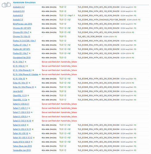Open Safari 6 / iOS 6.0.1 link

[21, 104]
